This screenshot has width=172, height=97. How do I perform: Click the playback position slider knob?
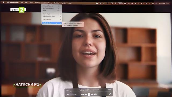[71, 92]
